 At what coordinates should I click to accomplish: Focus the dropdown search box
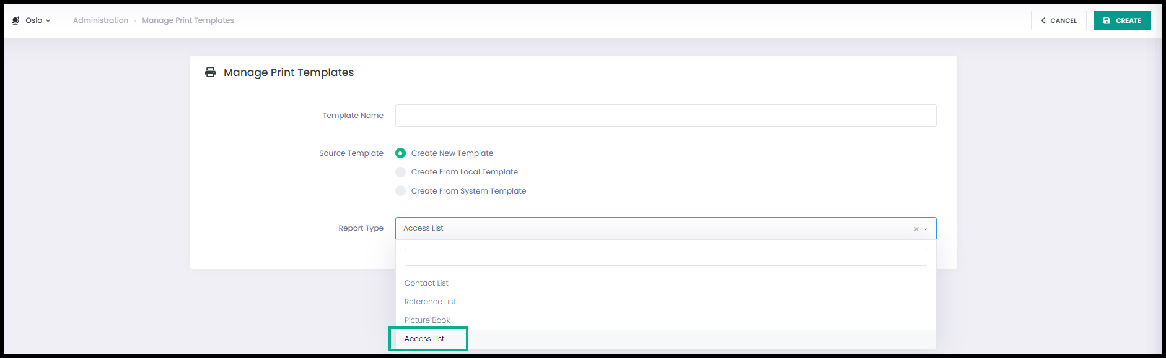tap(665, 257)
